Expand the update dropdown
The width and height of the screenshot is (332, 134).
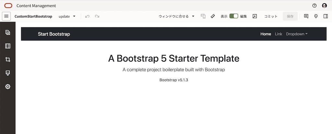67,16
